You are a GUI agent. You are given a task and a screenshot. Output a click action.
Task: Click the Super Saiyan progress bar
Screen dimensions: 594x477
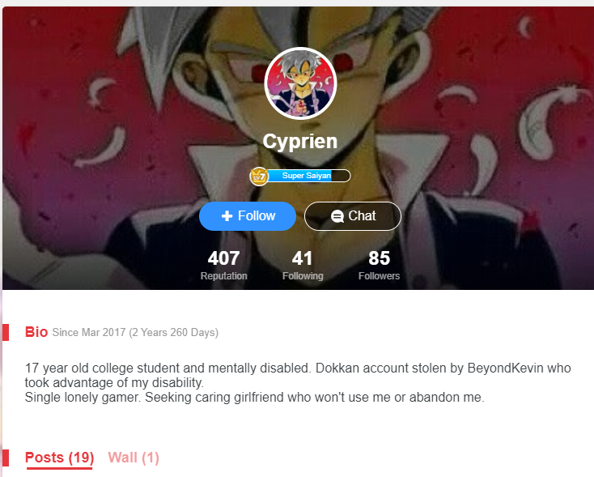click(308, 176)
